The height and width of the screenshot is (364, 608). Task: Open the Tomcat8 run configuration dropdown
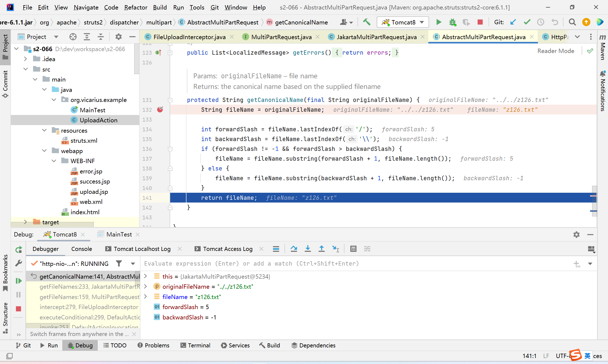[403, 22]
